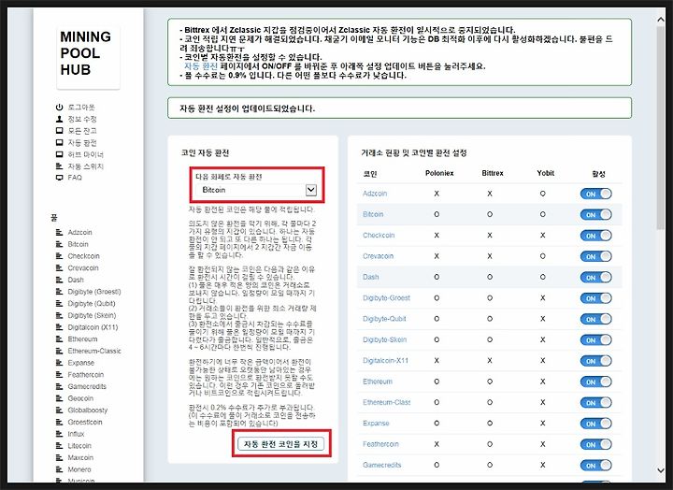Open the 모든 잔고 menu item

click(x=82, y=131)
